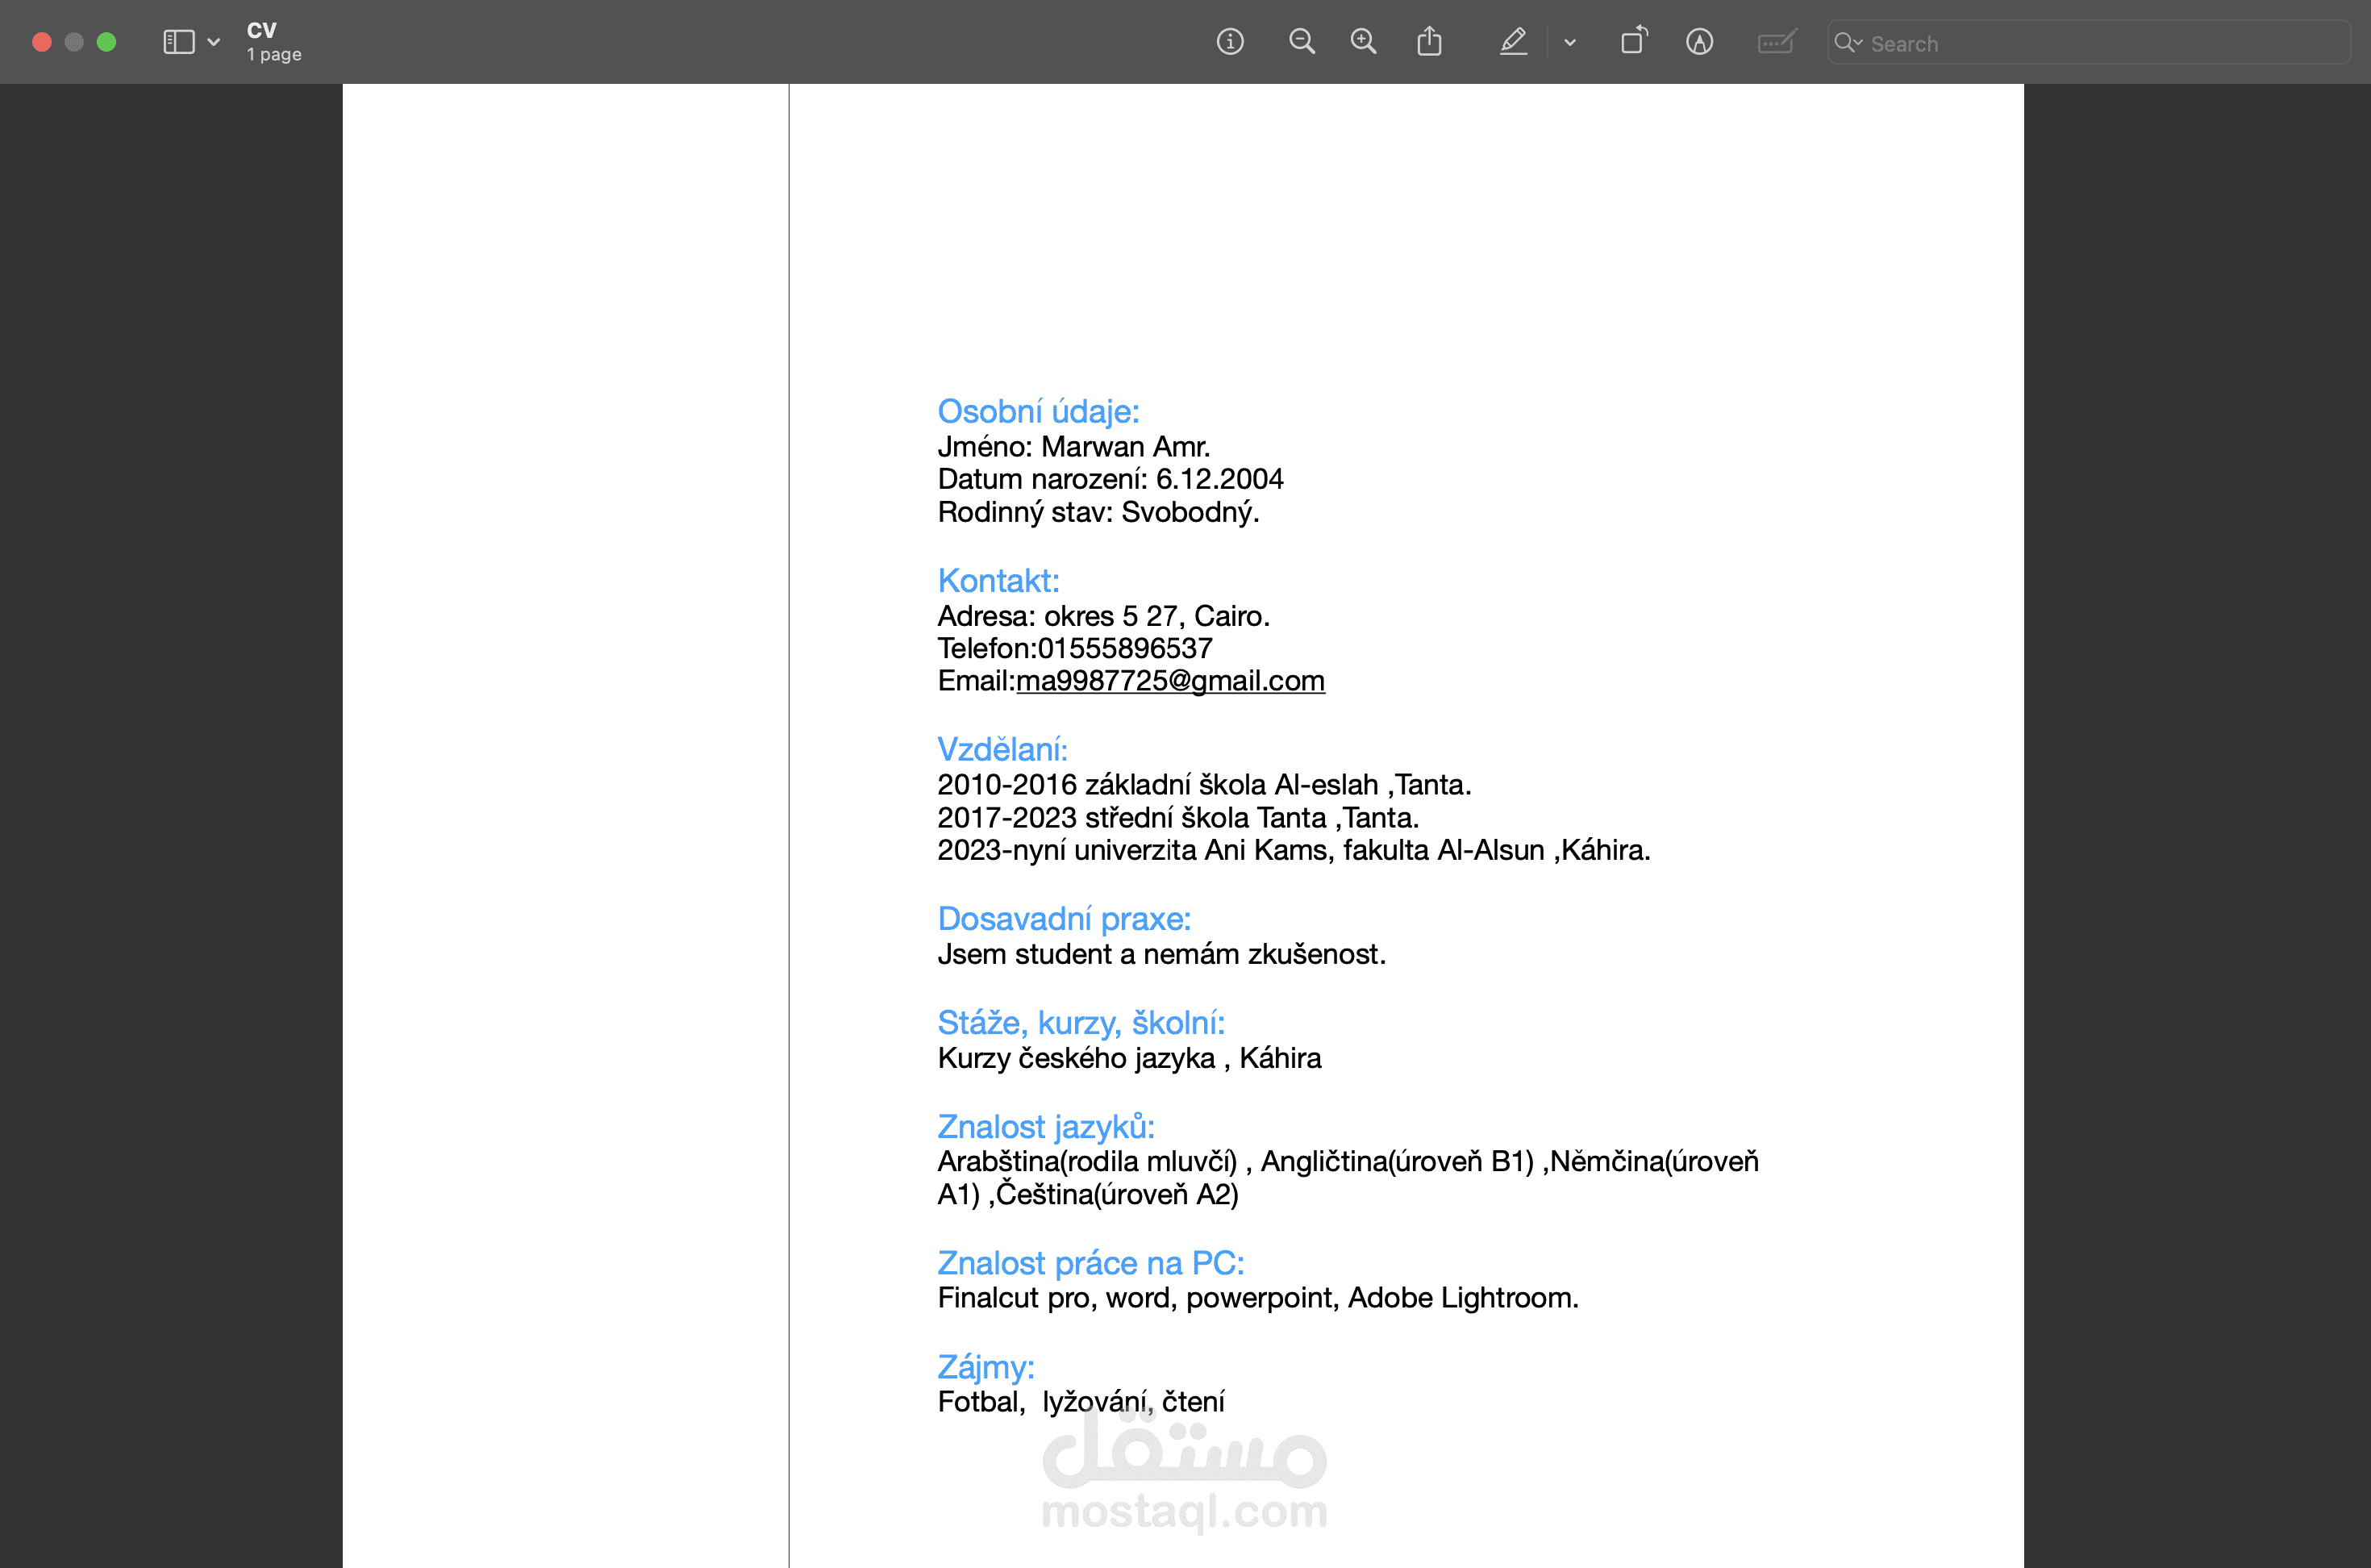The height and width of the screenshot is (1568, 2371).
Task: Open the highlight color dropdown arrow
Action: [1569, 42]
